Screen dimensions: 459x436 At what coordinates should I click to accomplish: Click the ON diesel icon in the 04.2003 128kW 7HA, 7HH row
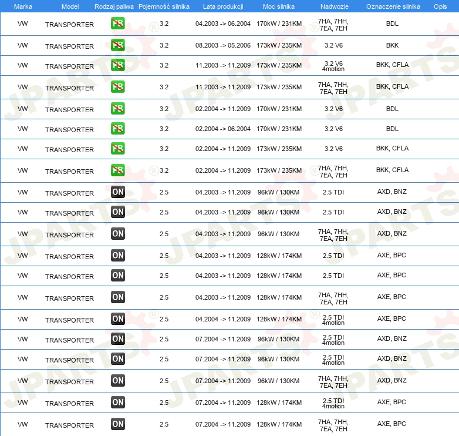coord(117,297)
